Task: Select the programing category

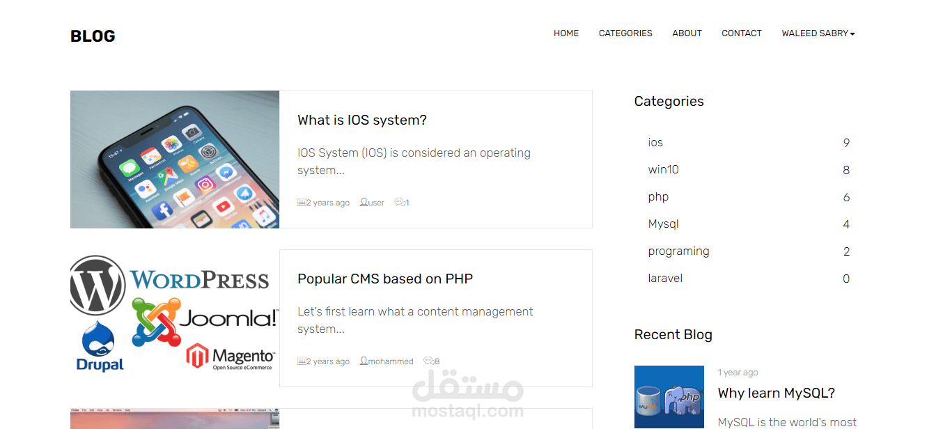Action: (678, 251)
